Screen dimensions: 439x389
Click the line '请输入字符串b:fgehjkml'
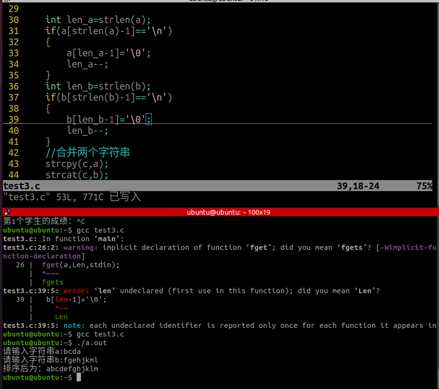[x=51, y=360]
